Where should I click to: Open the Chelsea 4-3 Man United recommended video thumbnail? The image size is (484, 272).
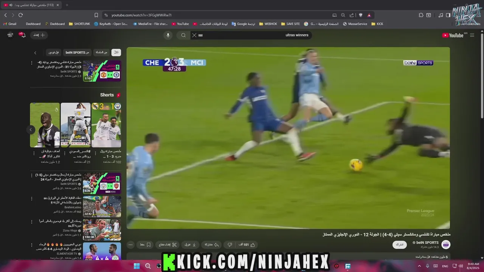click(x=102, y=71)
